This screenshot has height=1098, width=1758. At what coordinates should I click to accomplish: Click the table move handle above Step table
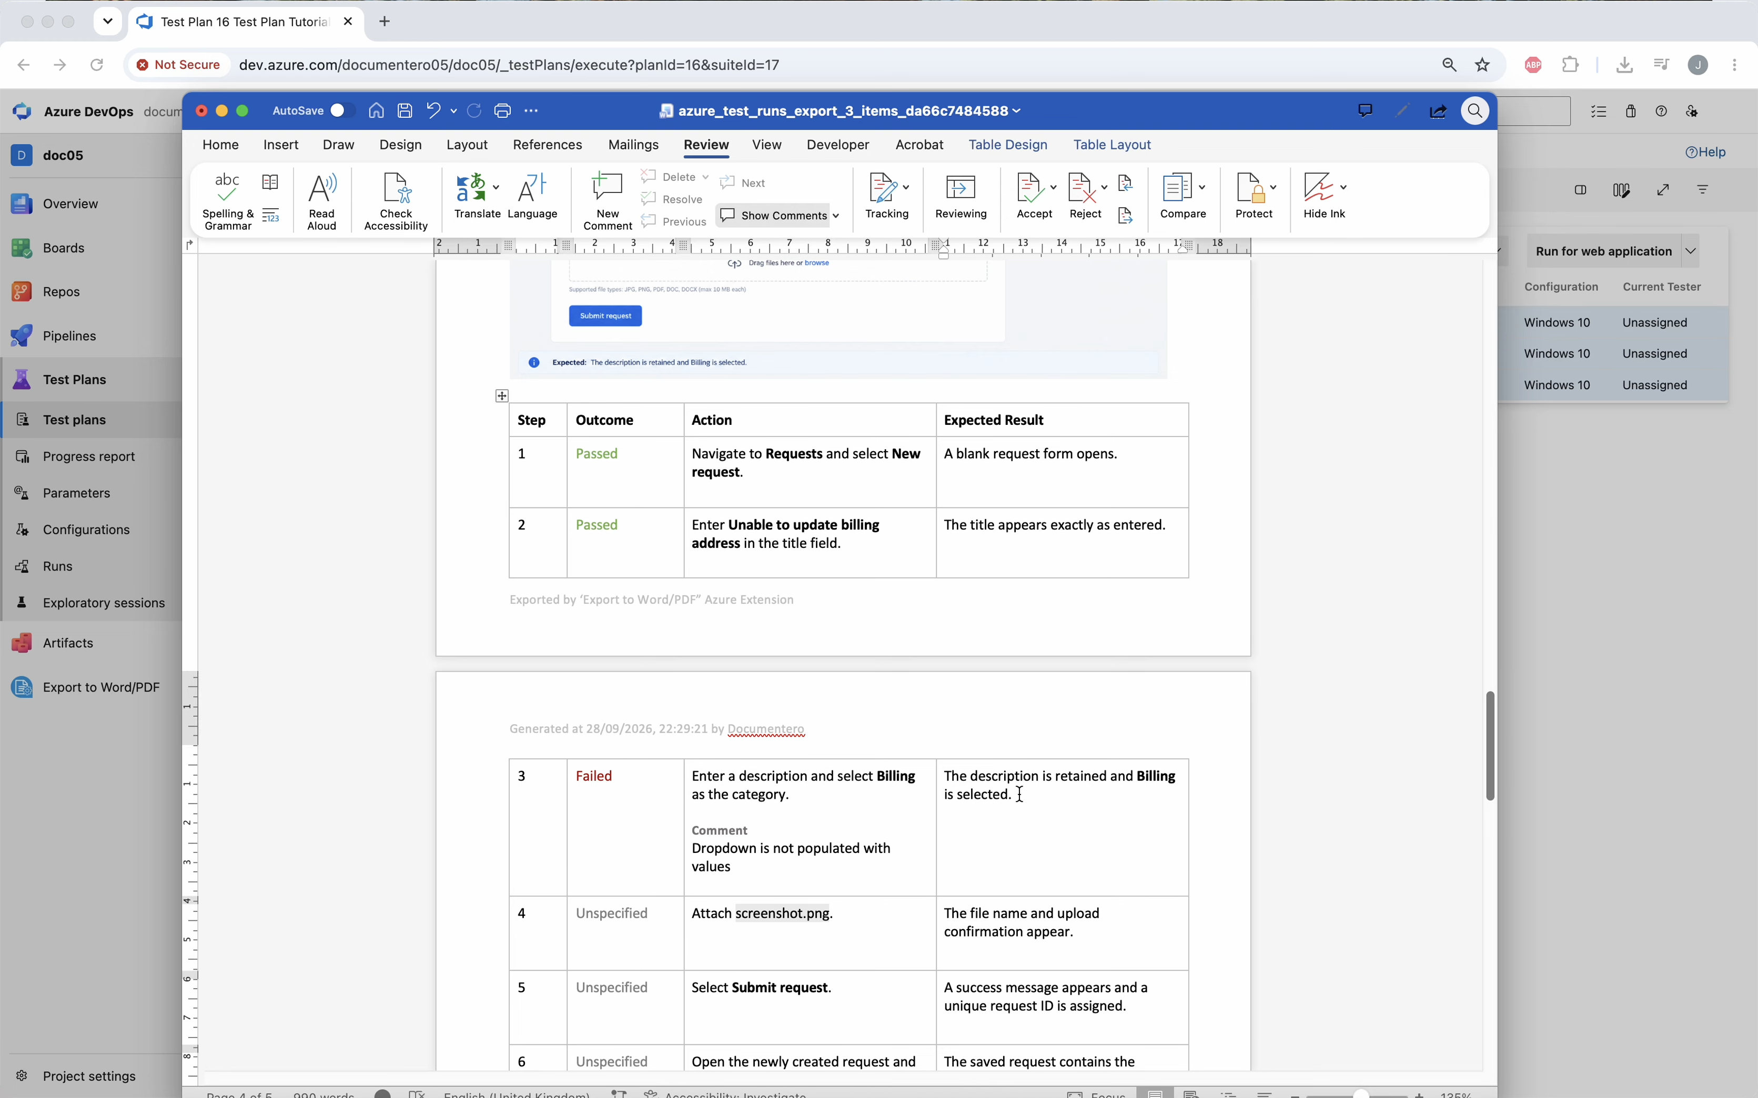pyautogui.click(x=502, y=396)
